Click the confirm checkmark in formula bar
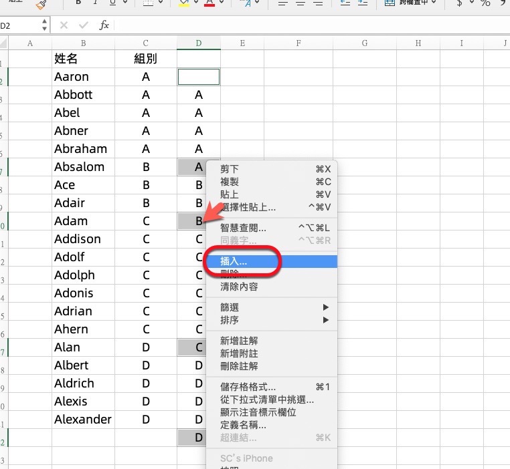Screen dimensions: 510x469 click(x=84, y=25)
